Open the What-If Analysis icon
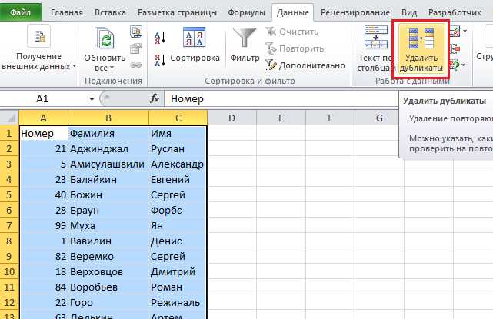This screenshot has width=493, height=319. (x=455, y=65)
